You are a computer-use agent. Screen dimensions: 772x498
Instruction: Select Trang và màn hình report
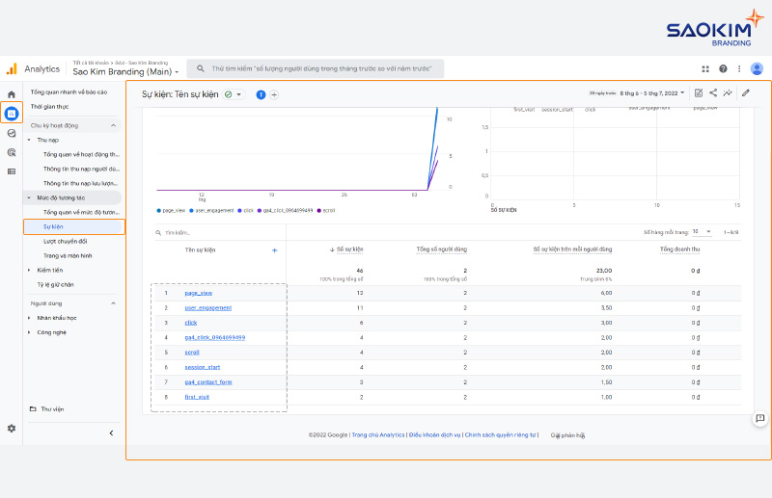(x=68, y=255)
